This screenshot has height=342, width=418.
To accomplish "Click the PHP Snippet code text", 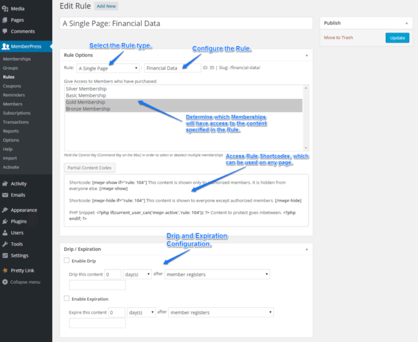I will [x=182, y=215].
